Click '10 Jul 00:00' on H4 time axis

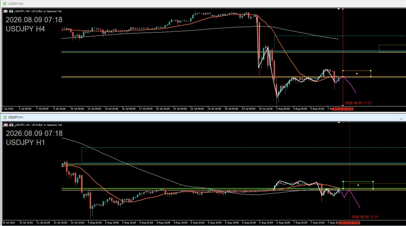[77, 109]
